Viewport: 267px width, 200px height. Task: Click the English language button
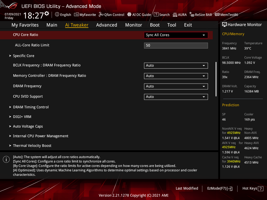[x=63, y=15]
